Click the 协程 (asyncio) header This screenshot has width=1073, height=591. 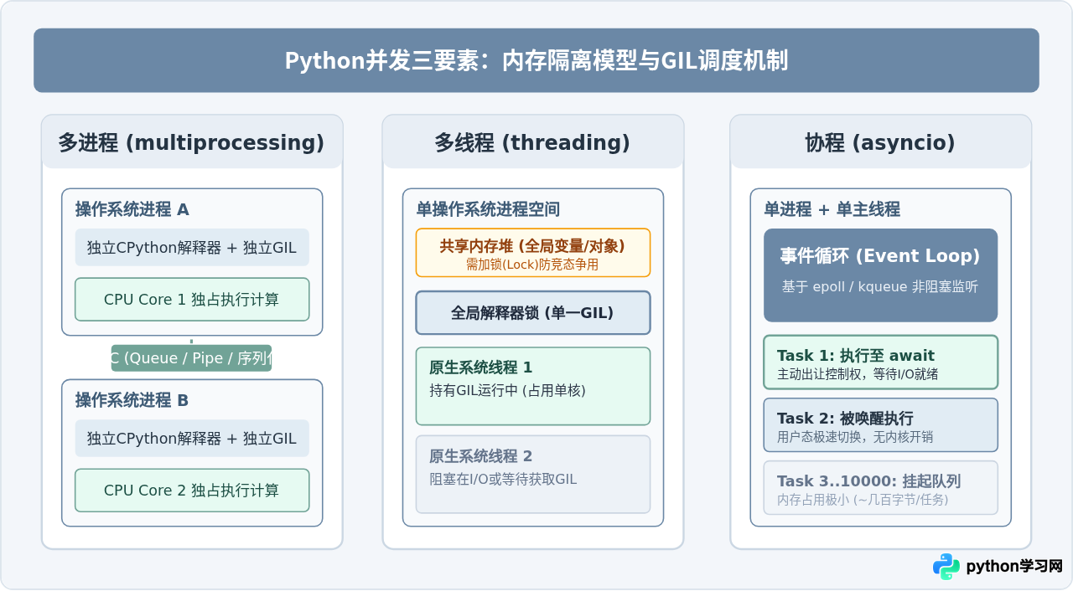(880, 142)
